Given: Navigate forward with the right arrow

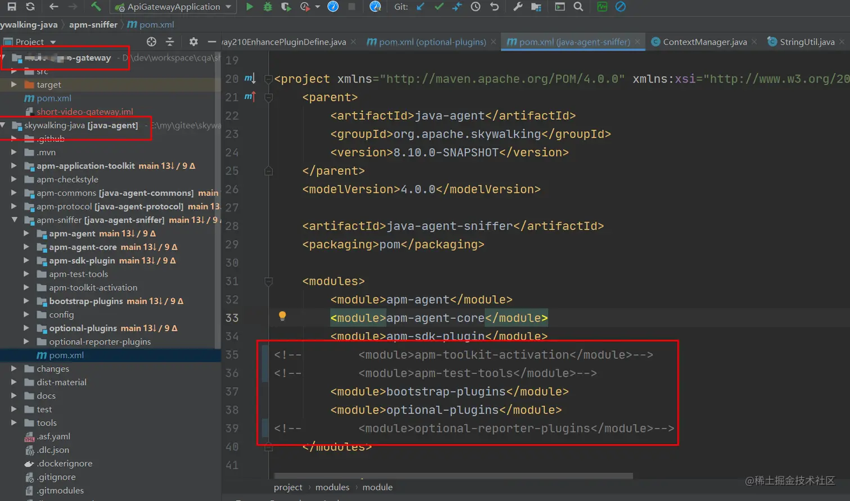Looking at the screenshot, I should [73, 7].
